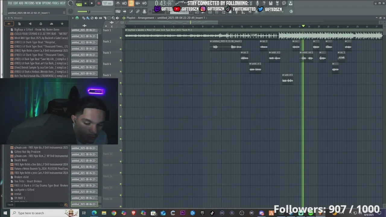Open the PATTERNS menu
Screen dimensions: 386x217
coord(29,3)
